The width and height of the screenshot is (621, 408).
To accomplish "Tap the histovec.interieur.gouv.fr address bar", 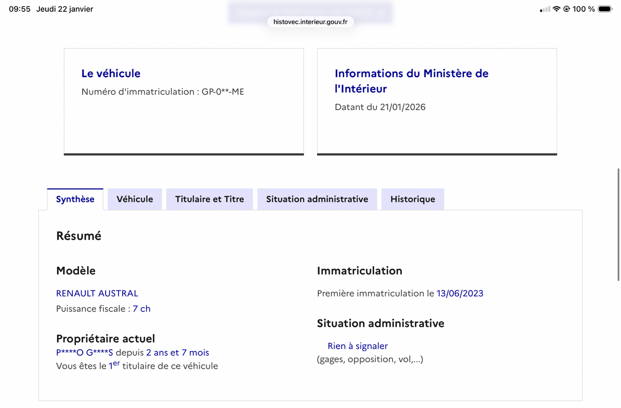I will tap(310, 22).
